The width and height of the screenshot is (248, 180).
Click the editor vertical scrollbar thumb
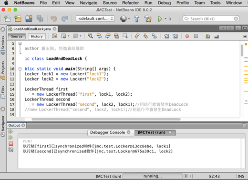click(242, 50)
